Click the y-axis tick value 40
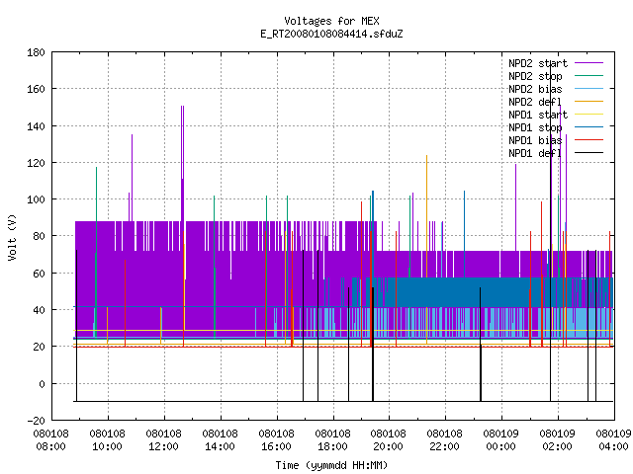 pos(39,310)
